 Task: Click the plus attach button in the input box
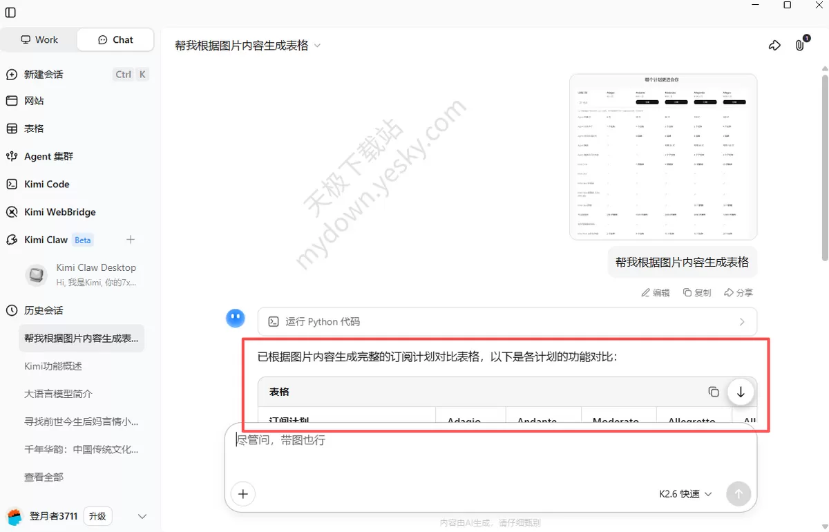(x=243, y=494)
